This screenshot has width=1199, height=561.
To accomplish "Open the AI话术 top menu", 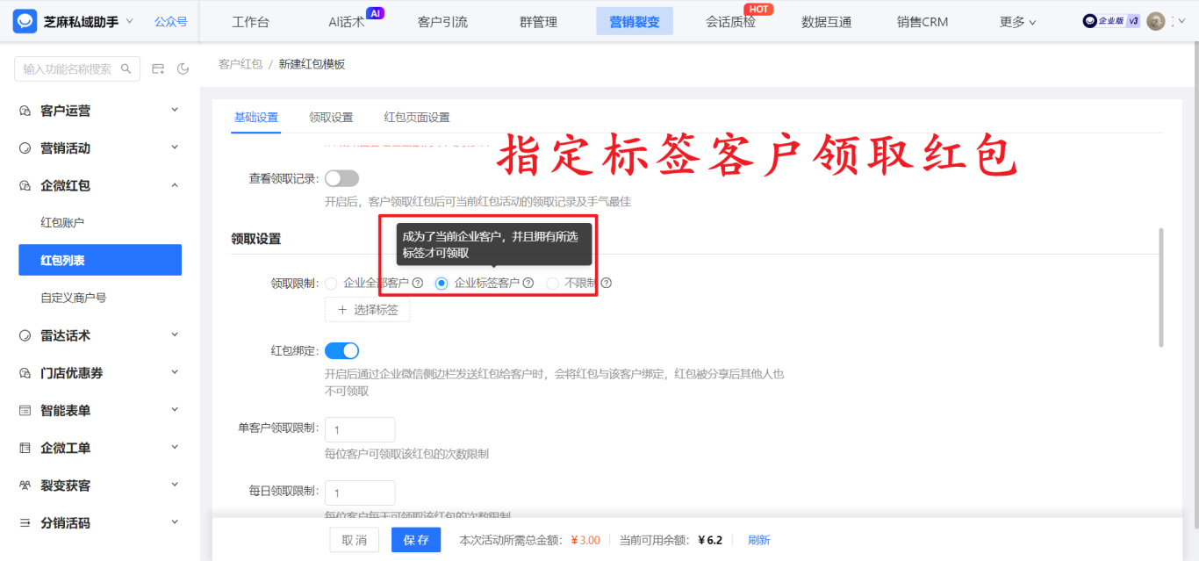I will click(x=346, y=22).
